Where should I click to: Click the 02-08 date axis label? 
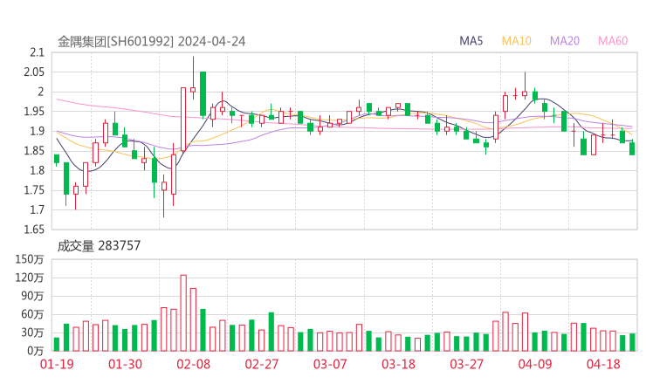(193, 364)
